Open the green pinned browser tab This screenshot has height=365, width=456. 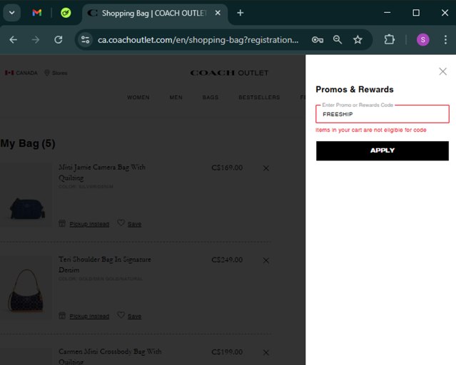(66, 13)
